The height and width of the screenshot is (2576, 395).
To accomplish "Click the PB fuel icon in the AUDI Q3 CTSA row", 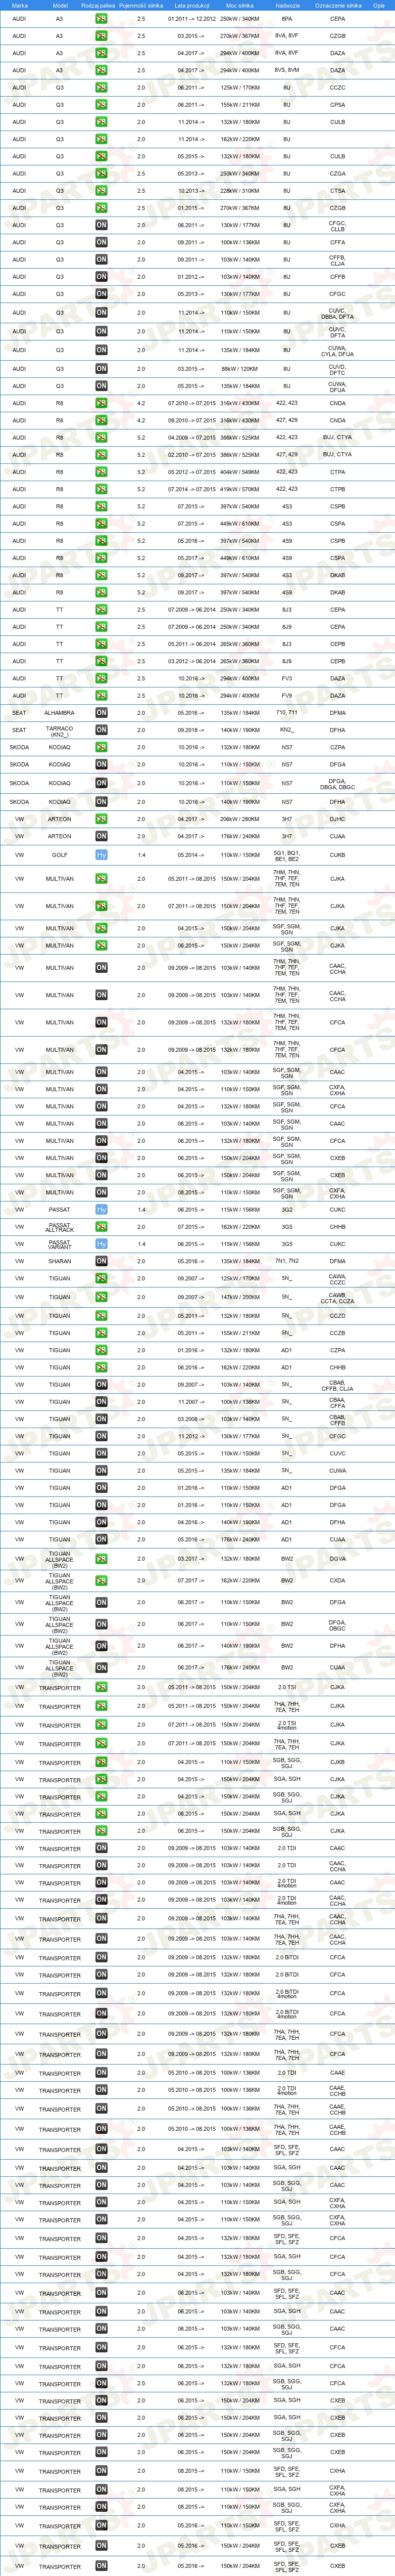I will [x=102, y=190].
